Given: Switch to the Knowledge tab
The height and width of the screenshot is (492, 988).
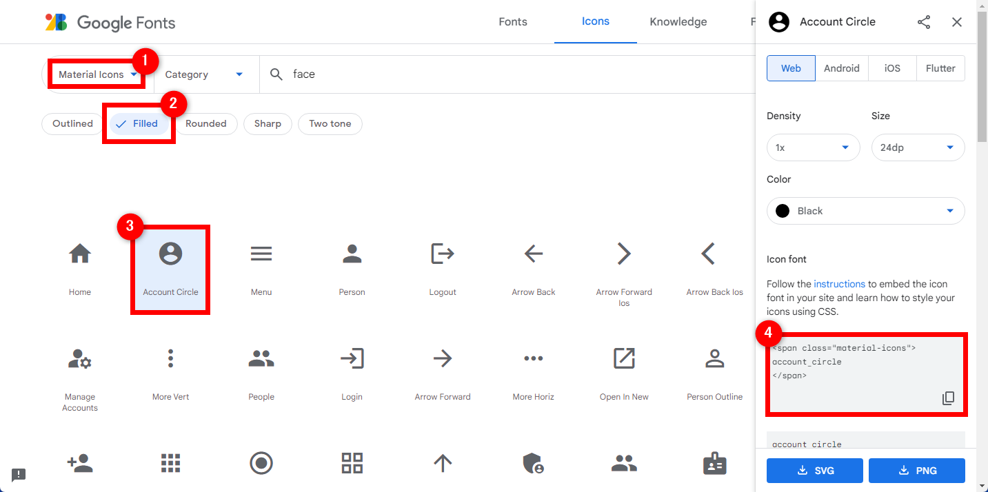Looking at the screenshot, I should pyautogui.click(x=678, y=22).
